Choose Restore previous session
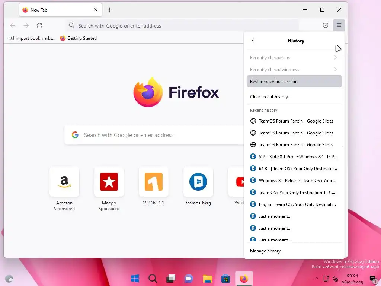This screenshot has height=286, width=381. tap(294, 82)
